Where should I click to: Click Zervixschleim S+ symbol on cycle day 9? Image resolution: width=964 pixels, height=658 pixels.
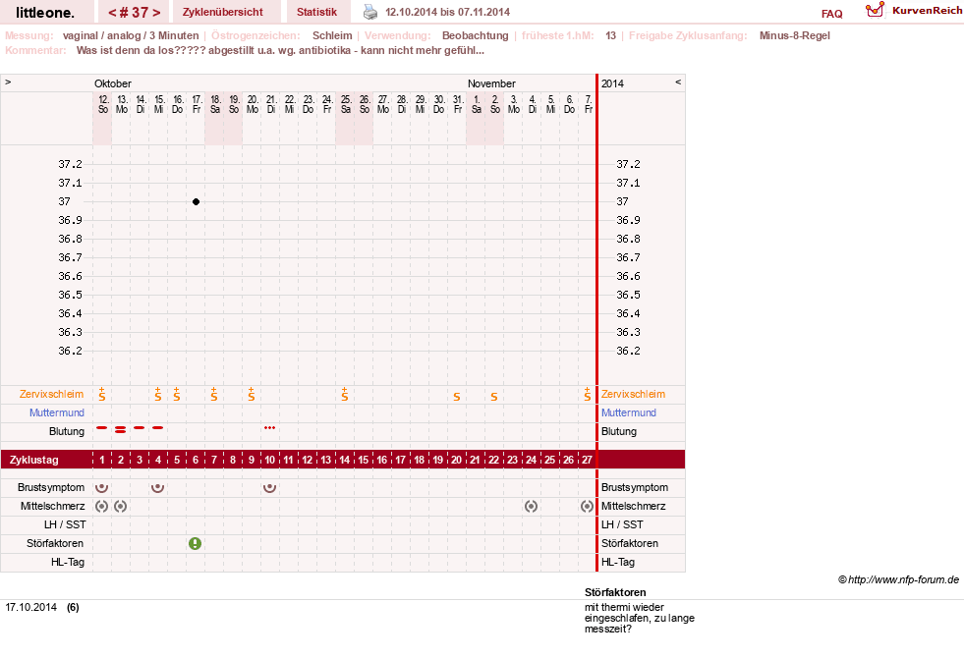pos(252,395)
